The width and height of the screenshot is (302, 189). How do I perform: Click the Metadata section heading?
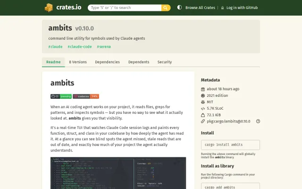(210, 80)
